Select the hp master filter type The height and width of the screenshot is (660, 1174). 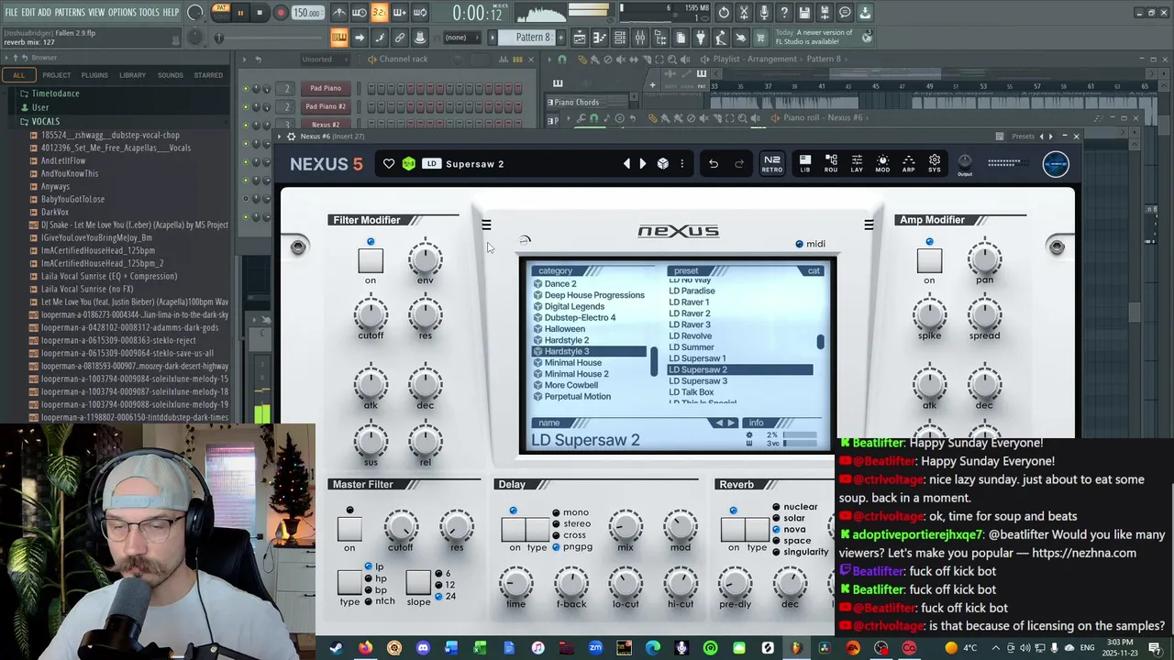375,578
